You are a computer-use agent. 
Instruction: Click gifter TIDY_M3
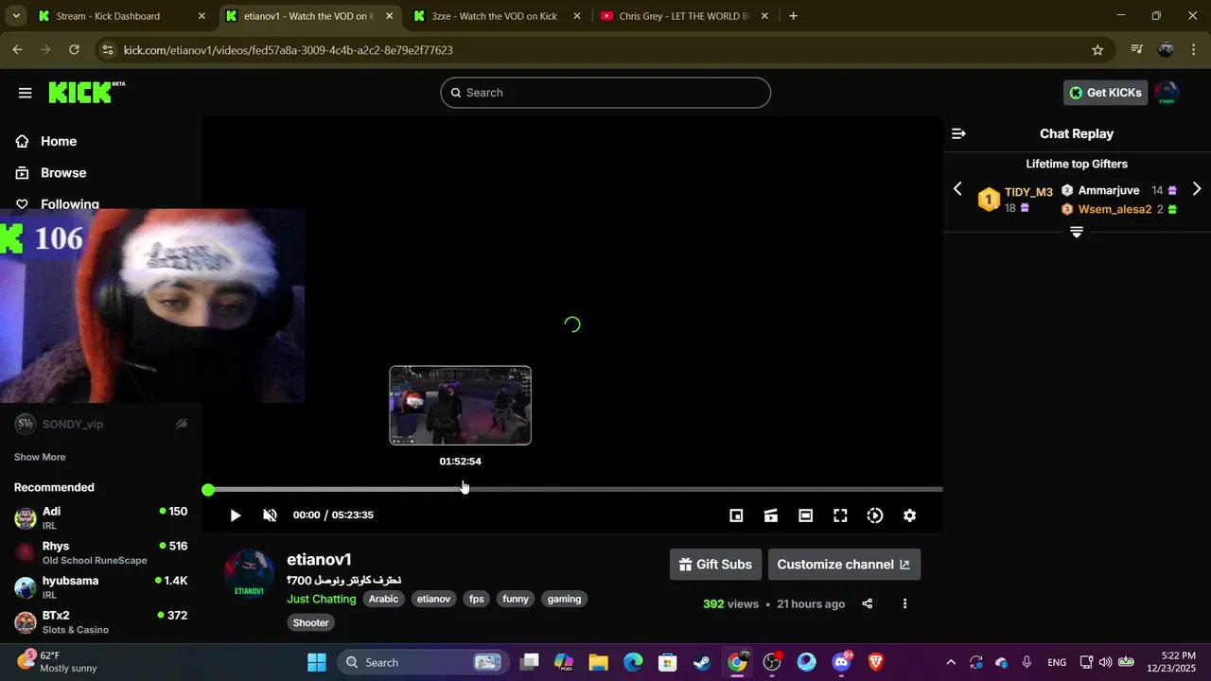pyautogui.click(x=1028, y=192)
